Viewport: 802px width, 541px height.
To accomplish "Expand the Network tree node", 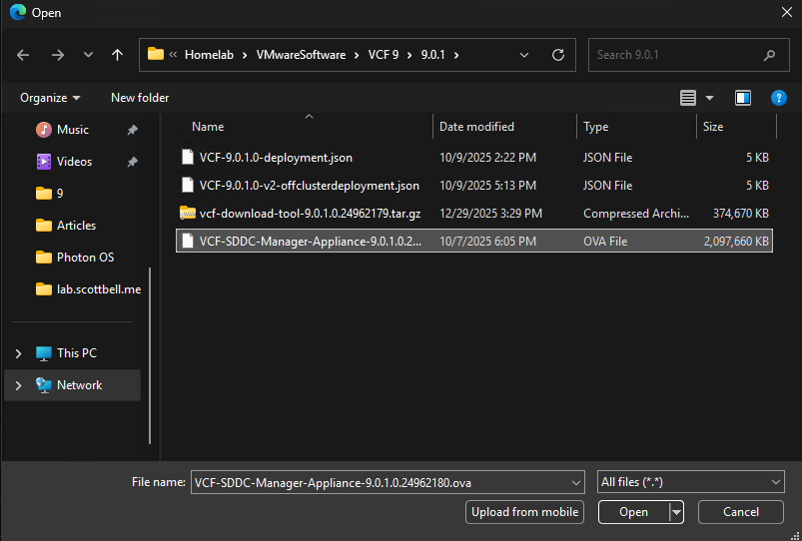I will (19, 385).
